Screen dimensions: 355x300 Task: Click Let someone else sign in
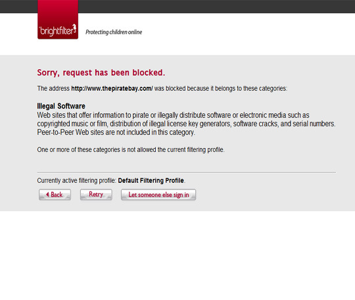[158, 195]
